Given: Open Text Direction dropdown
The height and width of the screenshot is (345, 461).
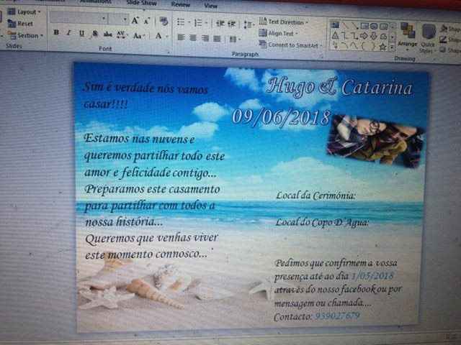Looking at the screenshot, I should click(283, 22).
